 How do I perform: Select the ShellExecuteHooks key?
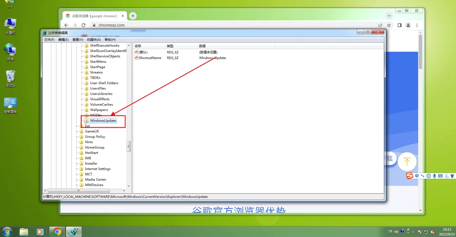(104, 46)
